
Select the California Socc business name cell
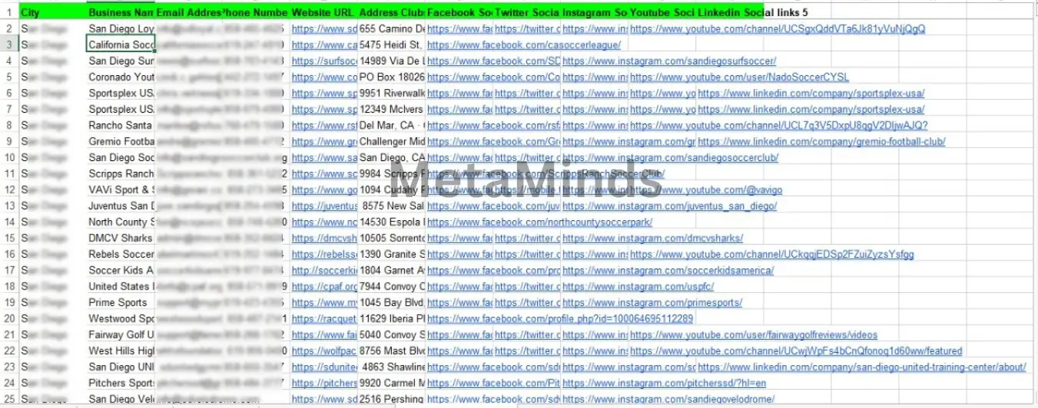click(x=121, y=45)
